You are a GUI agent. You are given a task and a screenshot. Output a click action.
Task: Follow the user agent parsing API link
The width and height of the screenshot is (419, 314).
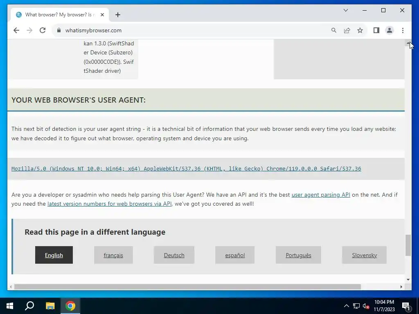(321, 195)
